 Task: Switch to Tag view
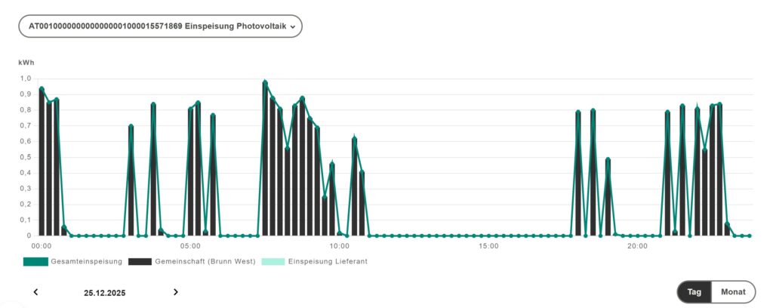(694, 292)
